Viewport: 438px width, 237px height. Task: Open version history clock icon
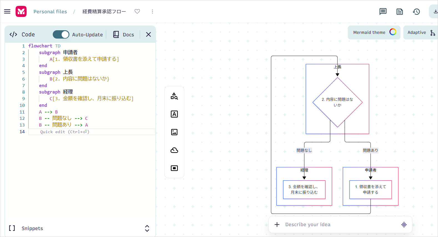[416, 11]
